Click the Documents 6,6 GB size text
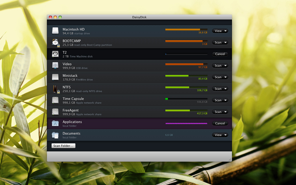 (169, 135)
